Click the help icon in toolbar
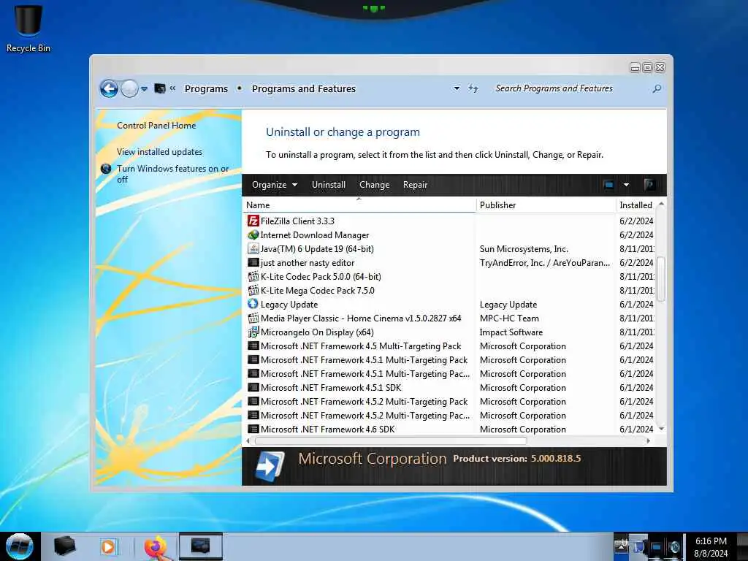This screenshot has width=748, height=561. point(649,185)
